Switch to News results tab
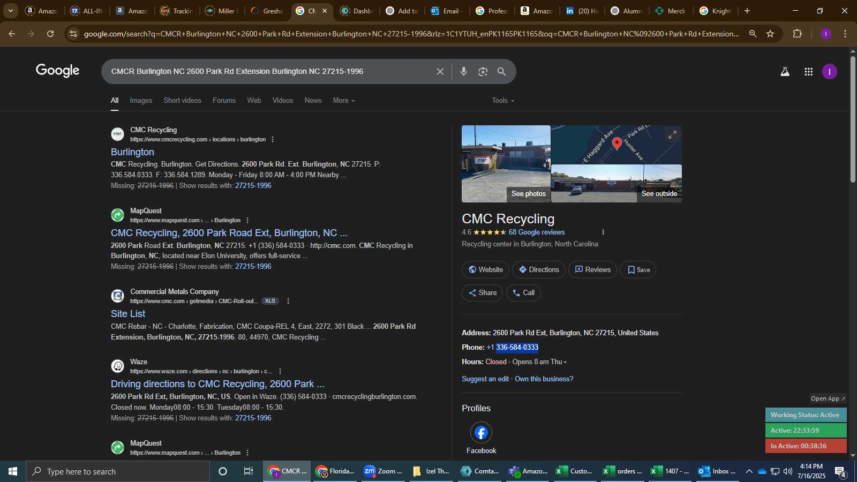The width and height of the screenshot is (857, 482). (313, 101)
